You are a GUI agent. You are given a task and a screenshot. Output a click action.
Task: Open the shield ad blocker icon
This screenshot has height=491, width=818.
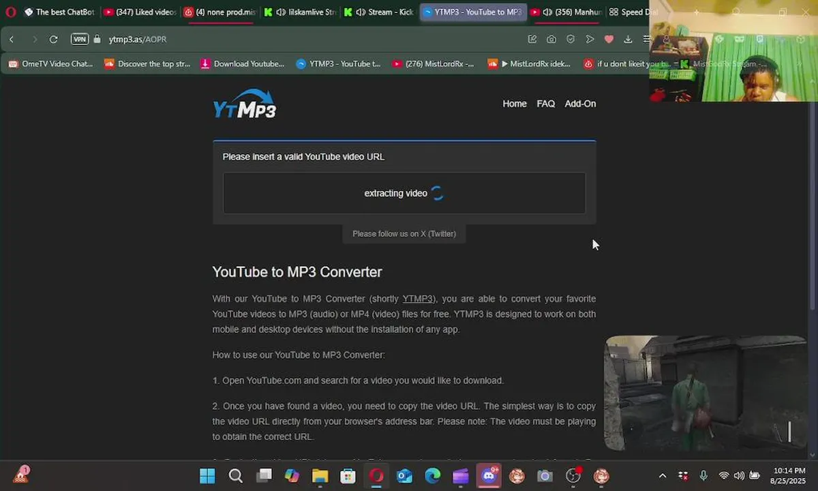pos(571,39)
